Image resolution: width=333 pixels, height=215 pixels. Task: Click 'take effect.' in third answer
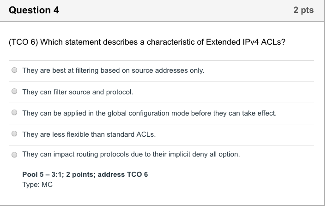[259, 113]
